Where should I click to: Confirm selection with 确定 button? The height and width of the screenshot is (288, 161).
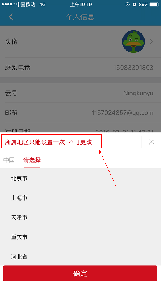(80, 273)
